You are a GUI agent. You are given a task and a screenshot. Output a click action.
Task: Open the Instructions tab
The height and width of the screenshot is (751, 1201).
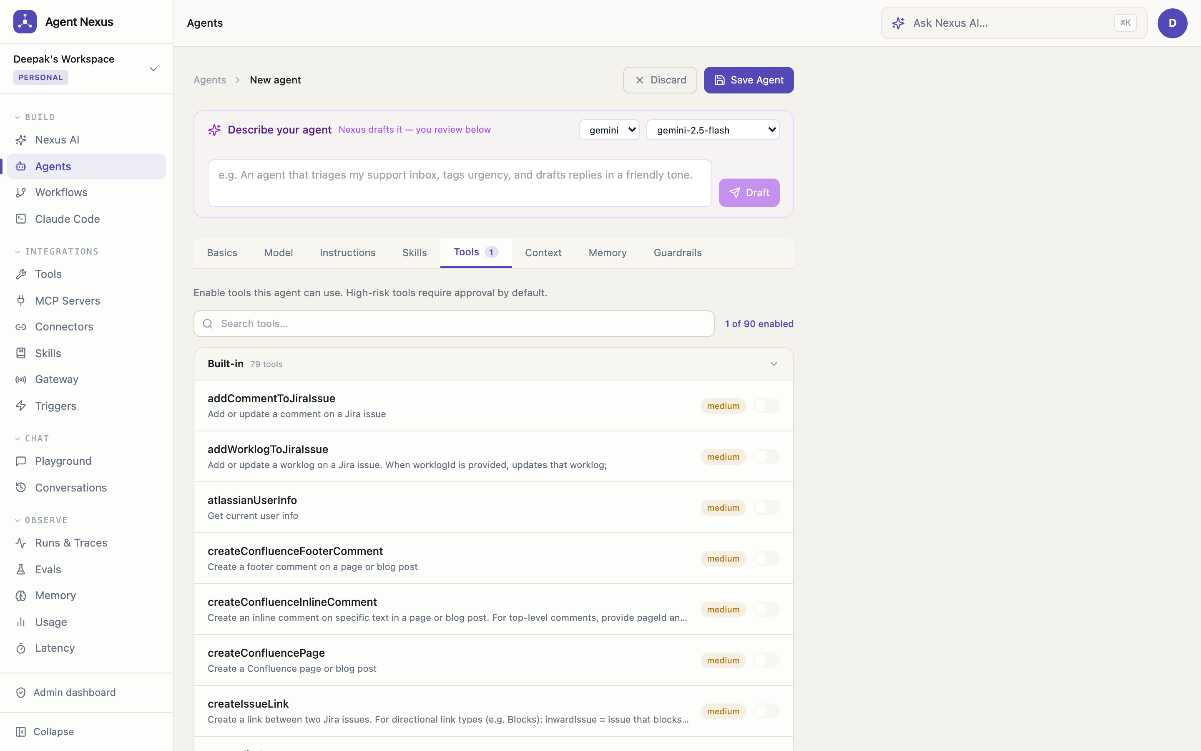click(x=347, y=253)
